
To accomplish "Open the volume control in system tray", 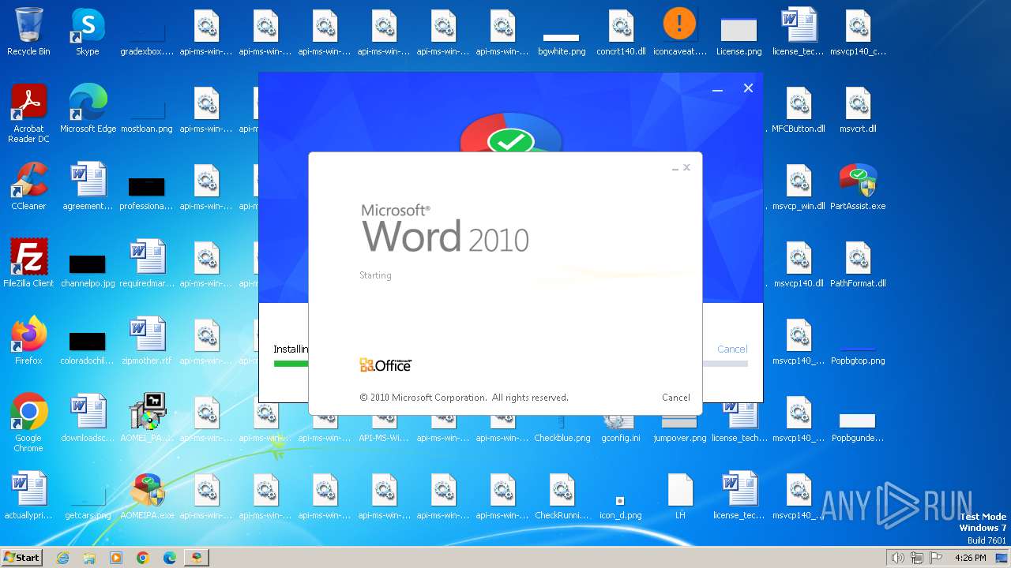I will [x=898, y=558].
